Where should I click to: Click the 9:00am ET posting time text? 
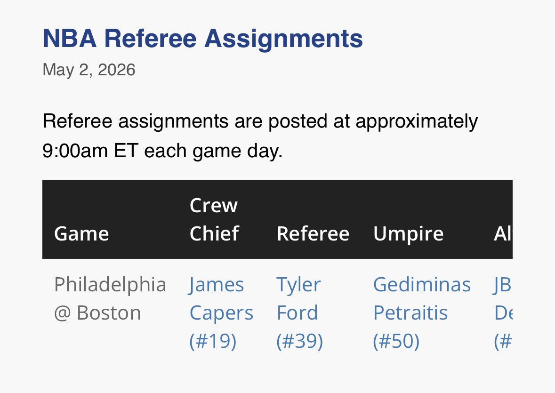[x=90, y=151]
